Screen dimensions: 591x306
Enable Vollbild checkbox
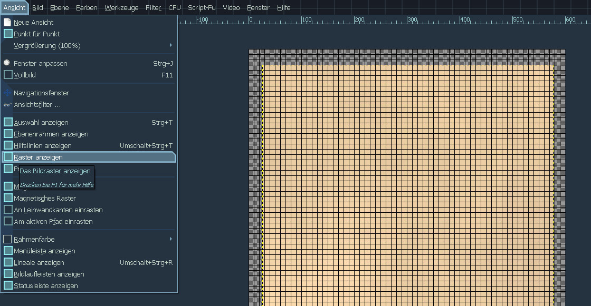8,75
